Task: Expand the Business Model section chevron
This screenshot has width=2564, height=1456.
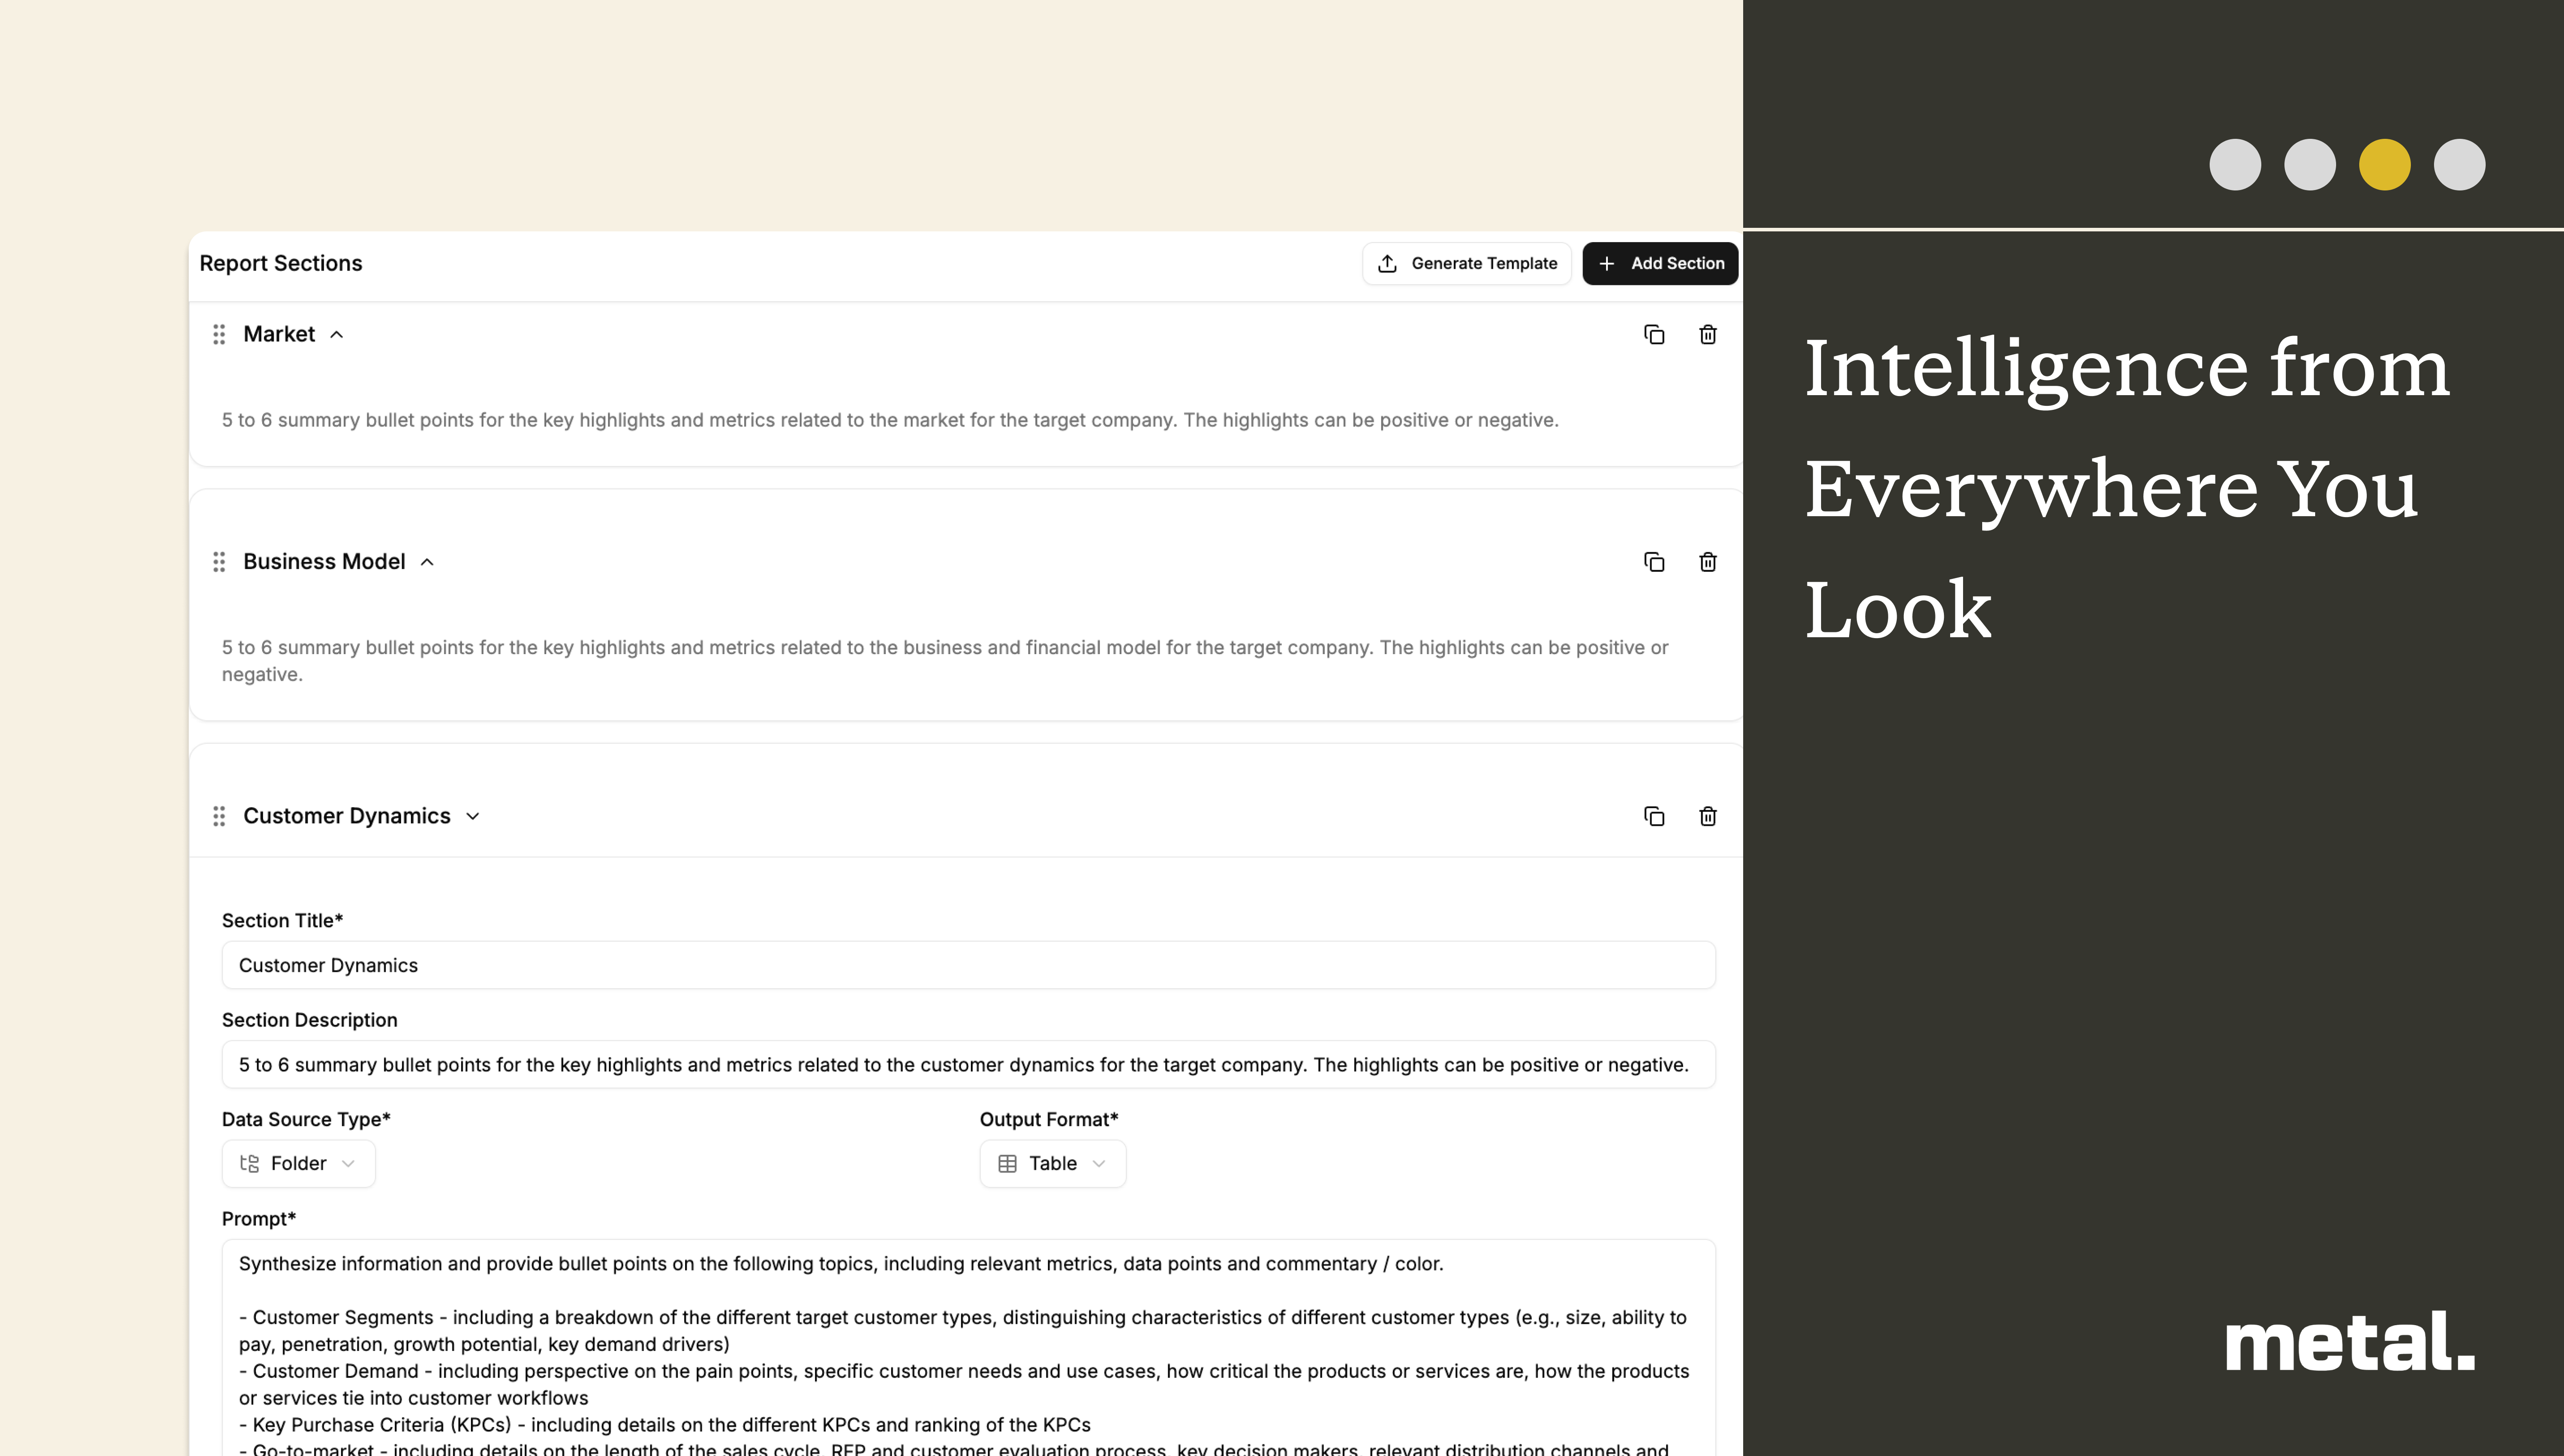Action: tap(427, 562)
